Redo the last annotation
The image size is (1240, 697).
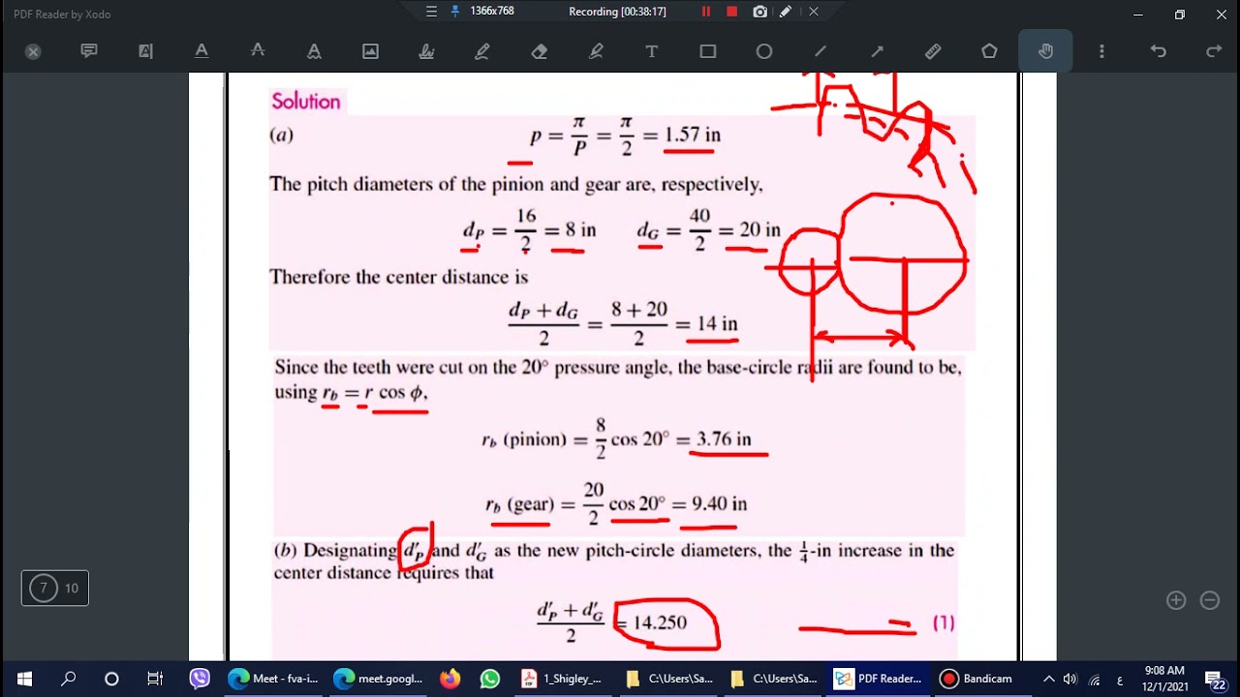point(1214,51)
